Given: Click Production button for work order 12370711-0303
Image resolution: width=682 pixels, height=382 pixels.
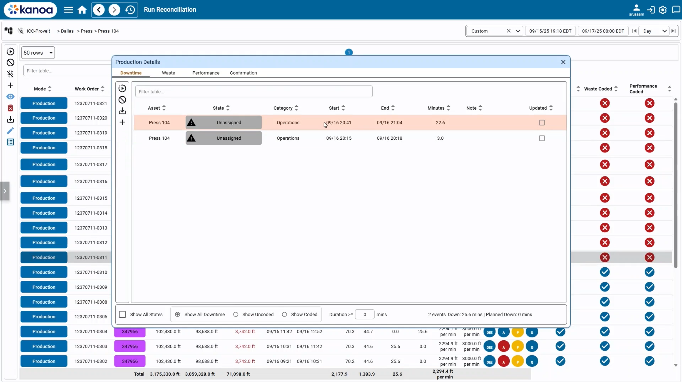Looking at the screenshot, I should [44, 346].
